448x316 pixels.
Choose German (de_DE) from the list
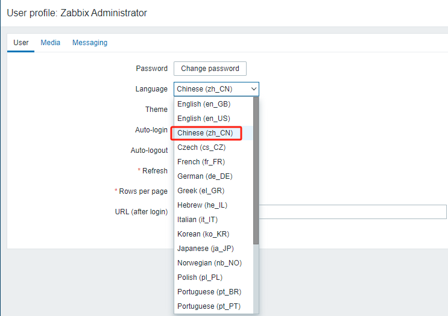point(205,176)
